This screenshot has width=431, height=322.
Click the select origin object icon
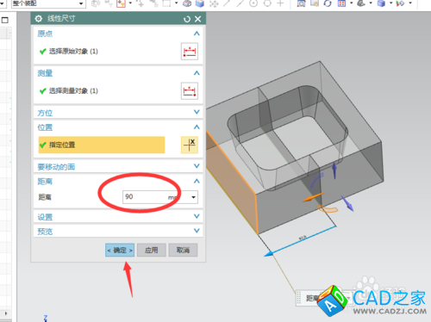coord(190,52)
